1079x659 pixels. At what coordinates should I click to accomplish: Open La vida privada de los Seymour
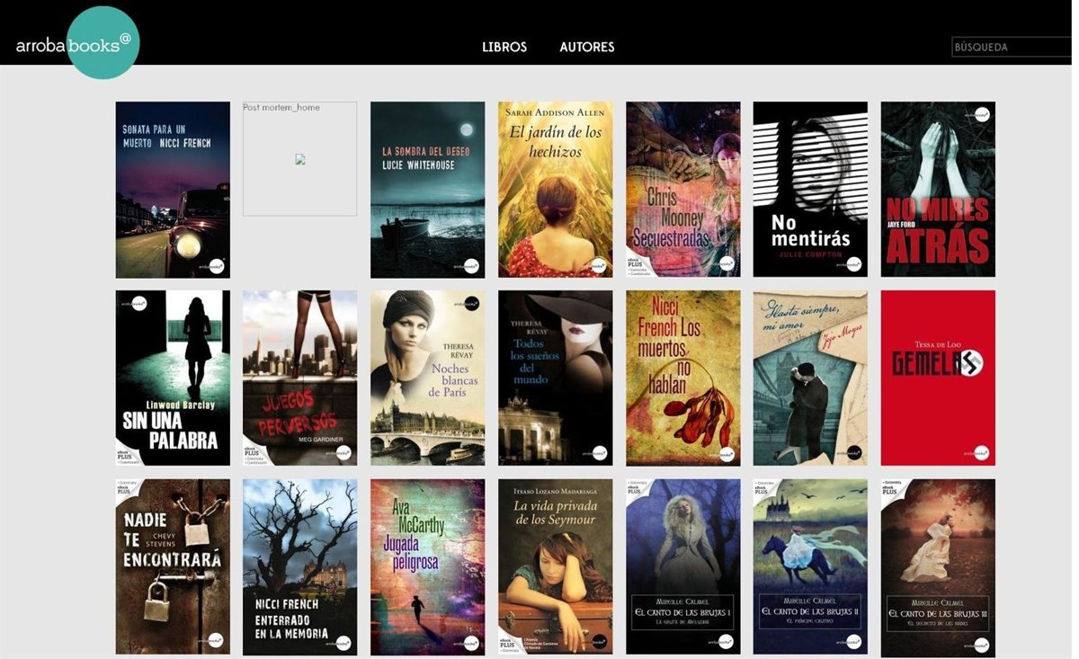(x=555, y=566)
